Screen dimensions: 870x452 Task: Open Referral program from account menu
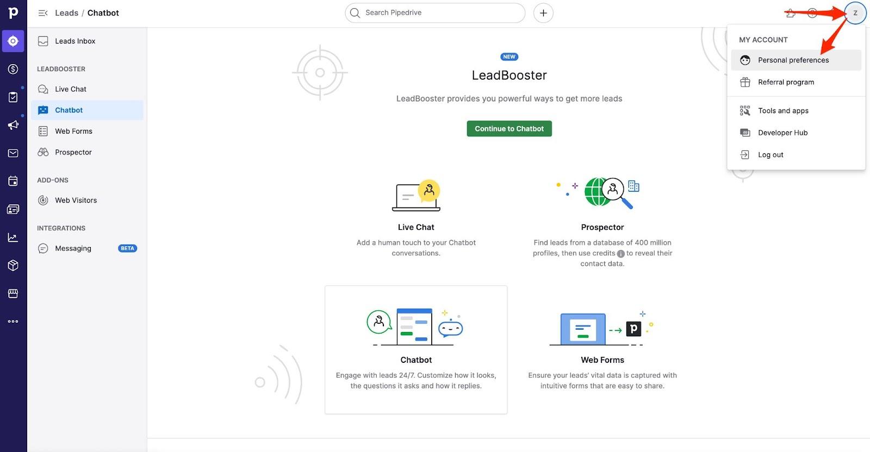[x=796, y=83]
